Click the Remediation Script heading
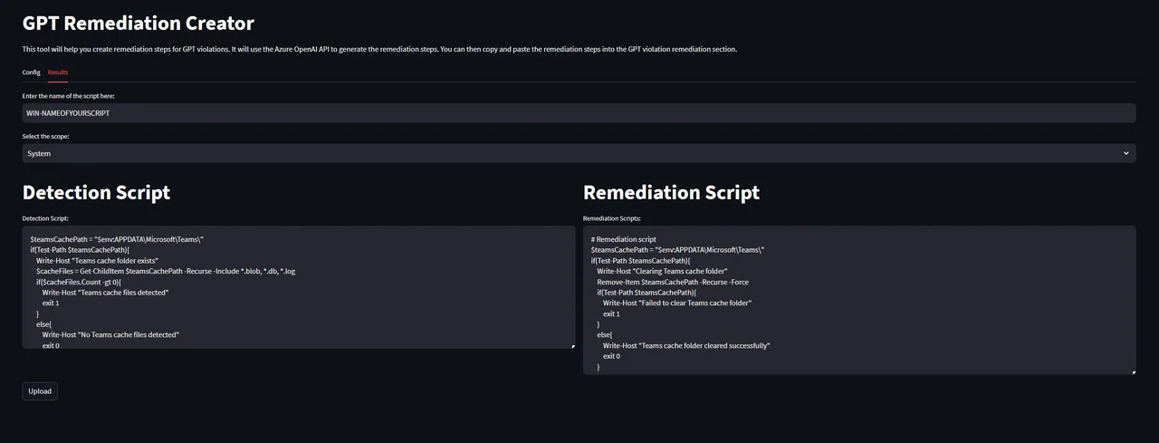Image resolution: width=1159 pixels, height=443 pixels. tap(671, 192)
